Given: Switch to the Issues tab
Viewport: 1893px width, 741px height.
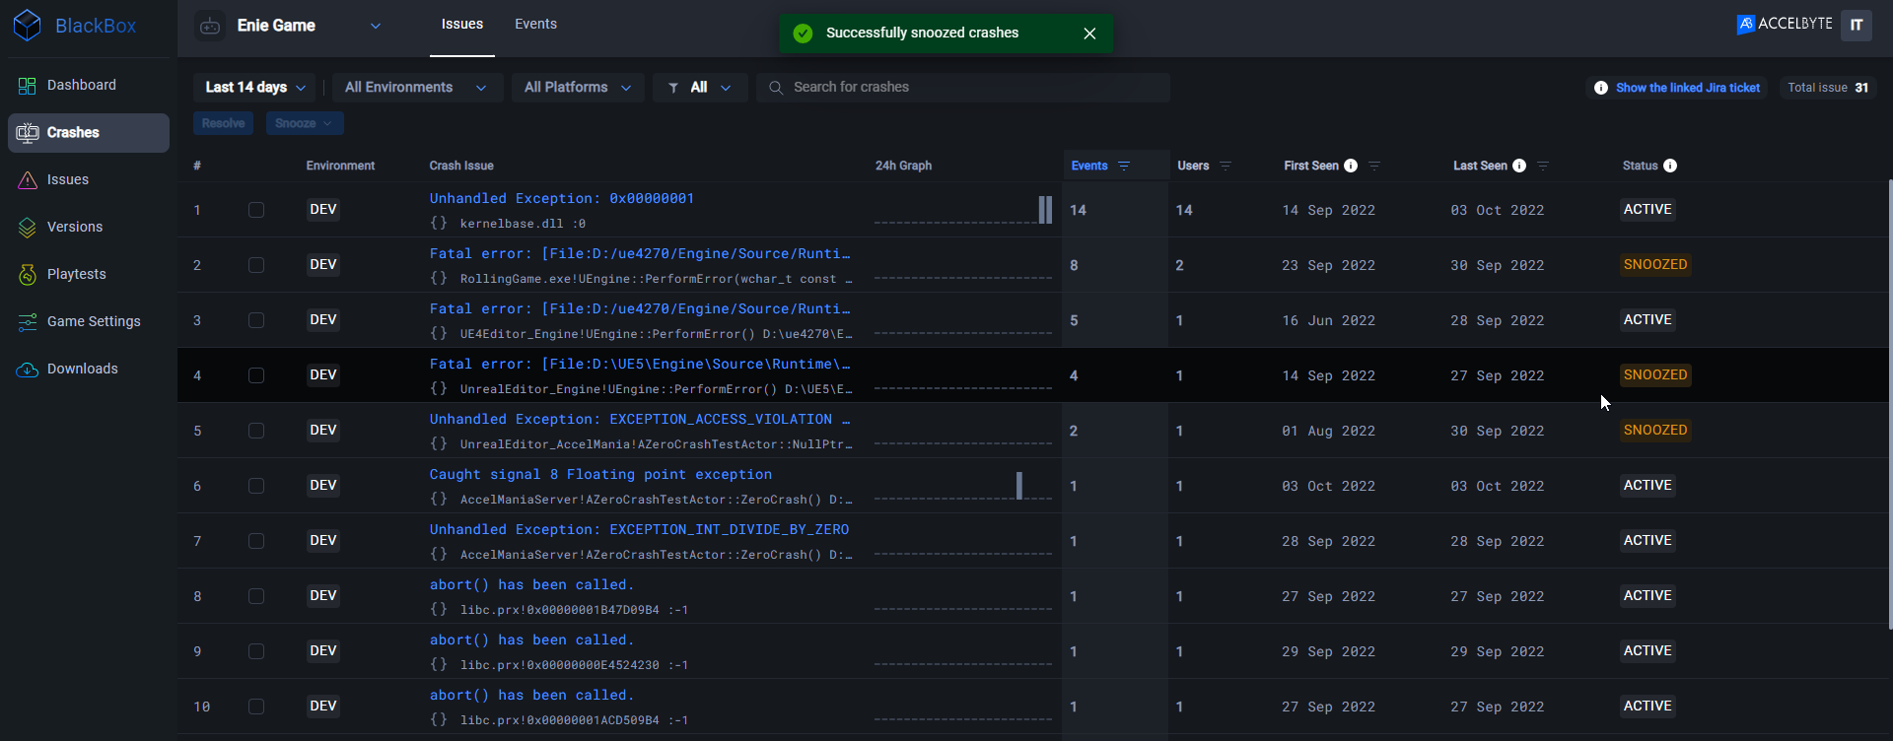Looking at the screenshot, I should coord(462,25).
